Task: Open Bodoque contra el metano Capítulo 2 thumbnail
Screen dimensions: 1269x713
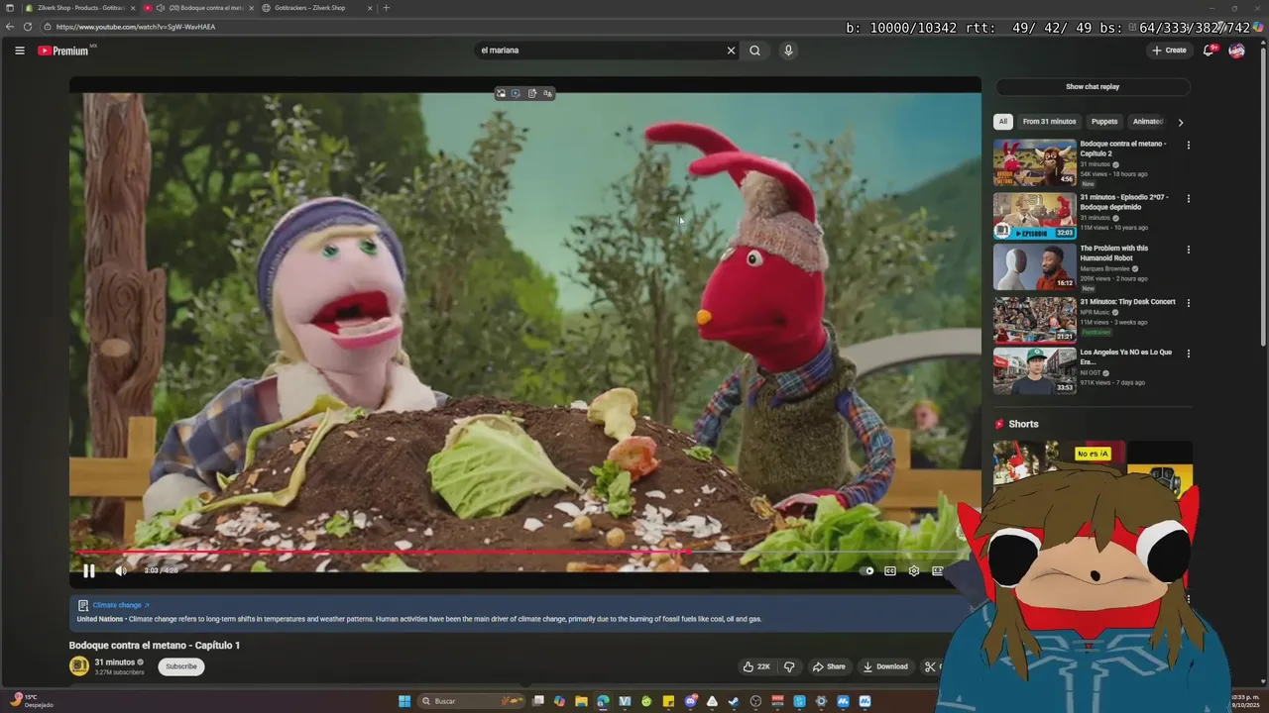Action: 1035,162
